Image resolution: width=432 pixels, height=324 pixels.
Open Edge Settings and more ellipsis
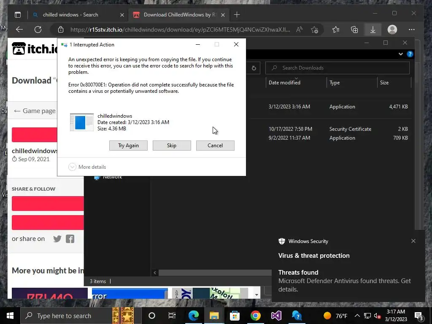pyautogui.click(x=412, y=30)
